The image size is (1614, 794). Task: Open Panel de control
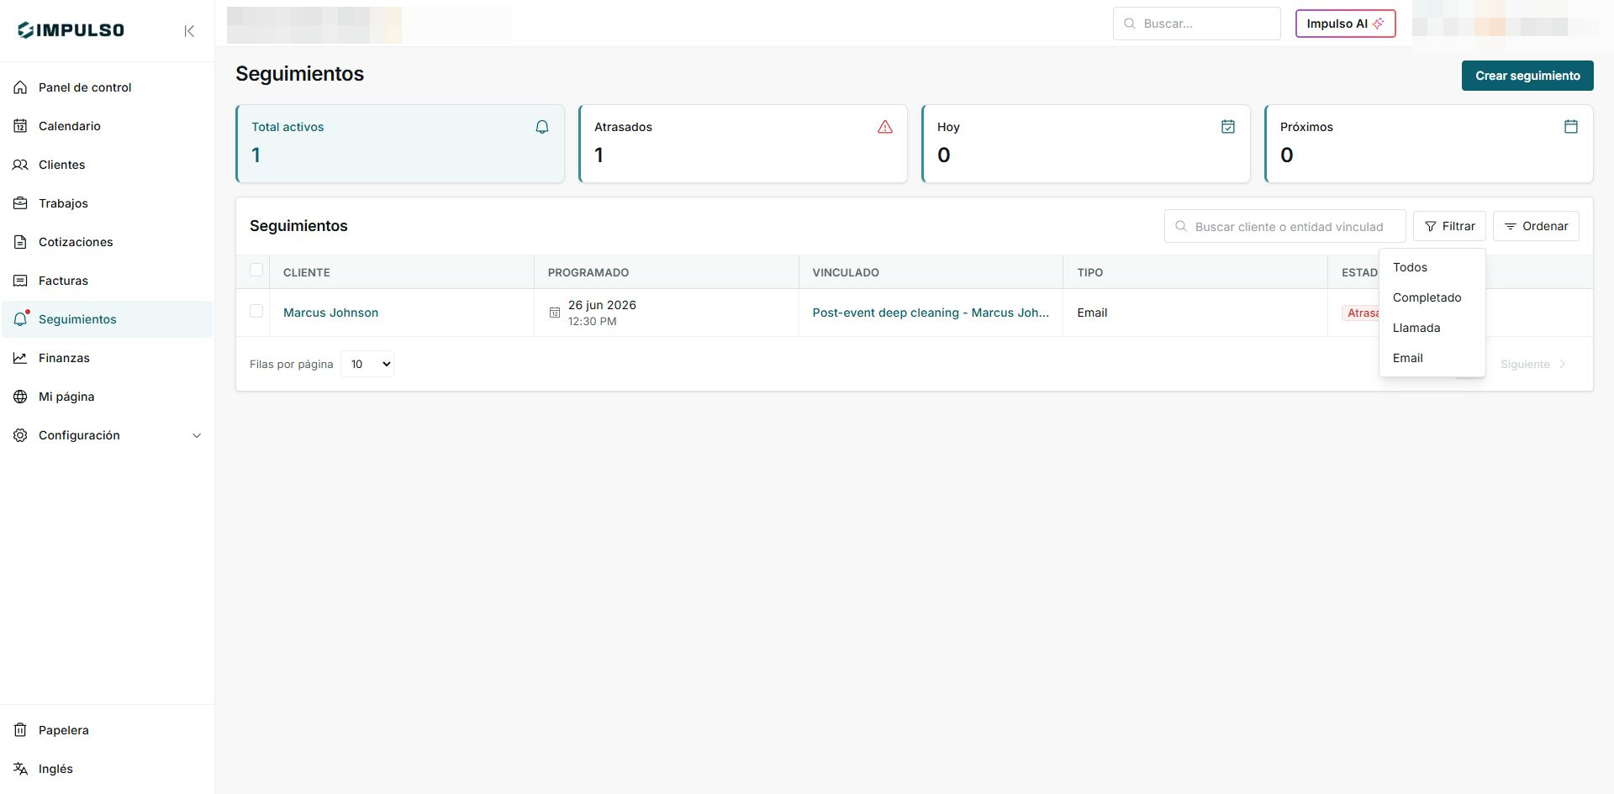107,87
